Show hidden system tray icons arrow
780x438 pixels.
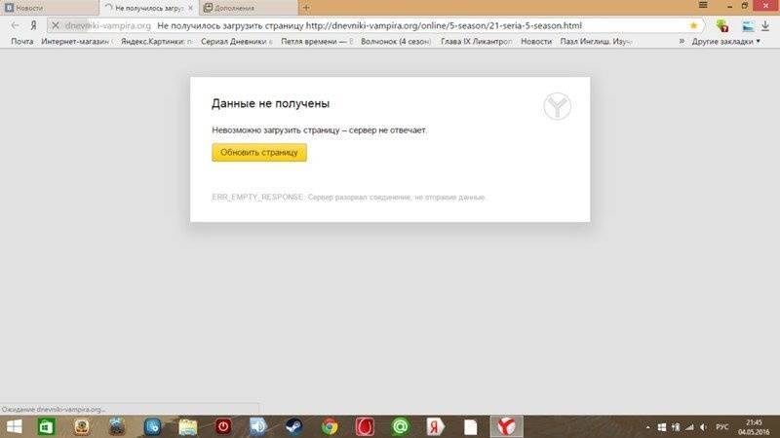click(x=647, y=427)
